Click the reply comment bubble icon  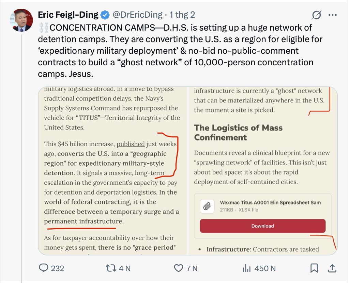tap(44, 268)
